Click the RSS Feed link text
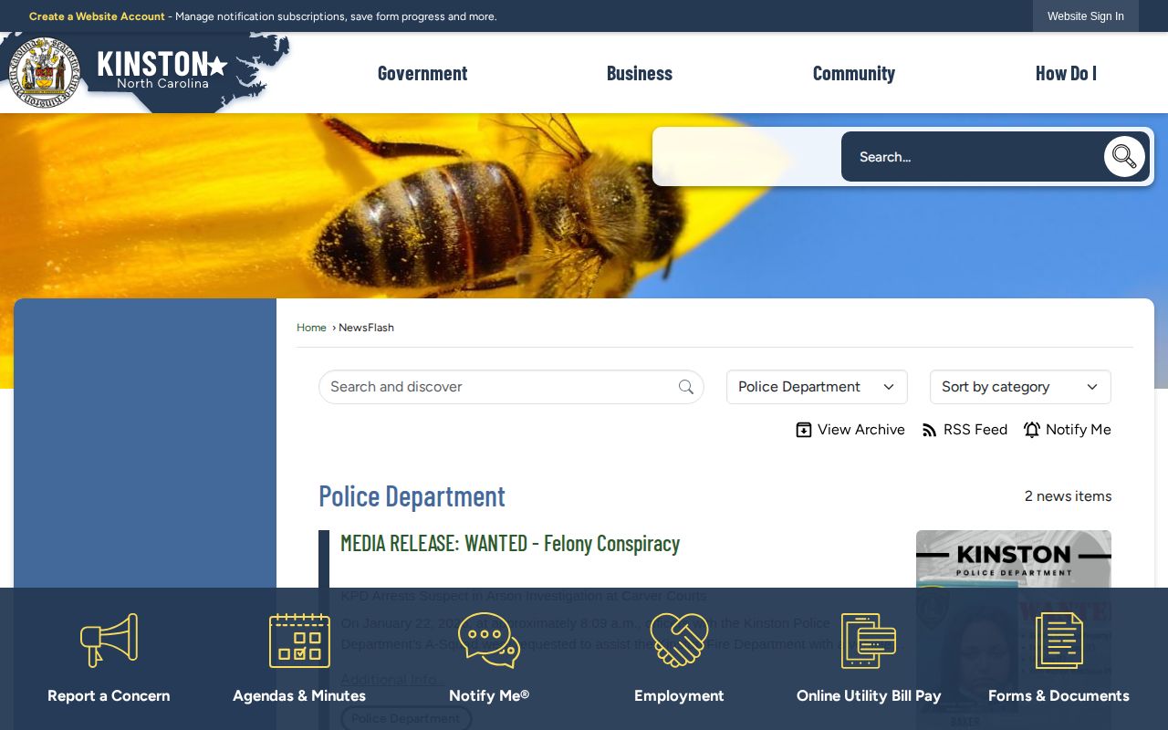The width and height of the screenshot is (1168, 730). point(975,430)
